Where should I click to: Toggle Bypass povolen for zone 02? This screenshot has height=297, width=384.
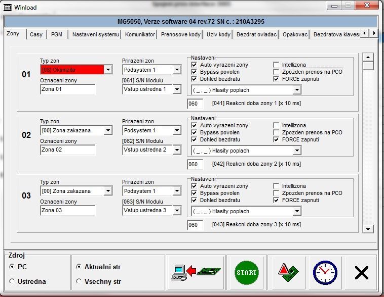[x=195, y=132]
